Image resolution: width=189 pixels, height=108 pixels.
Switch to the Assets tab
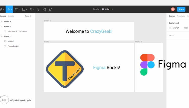tap(11, 16)
